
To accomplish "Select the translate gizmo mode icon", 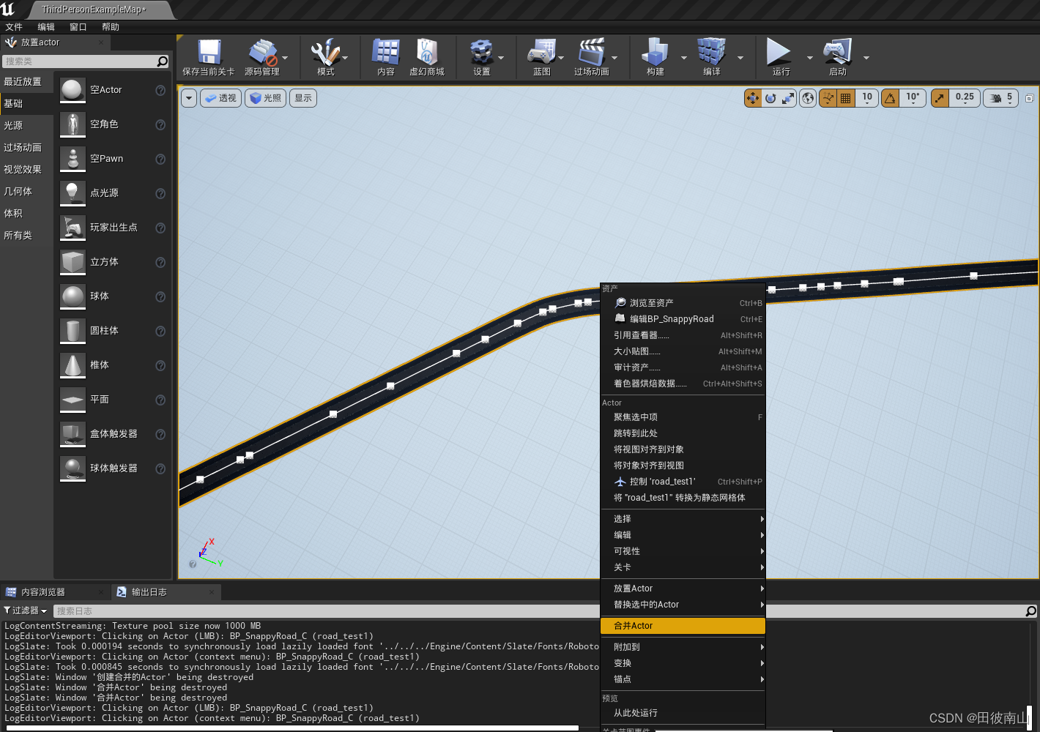I will point(753,98).
